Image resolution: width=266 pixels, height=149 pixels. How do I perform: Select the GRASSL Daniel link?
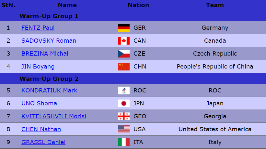point(43,142)
